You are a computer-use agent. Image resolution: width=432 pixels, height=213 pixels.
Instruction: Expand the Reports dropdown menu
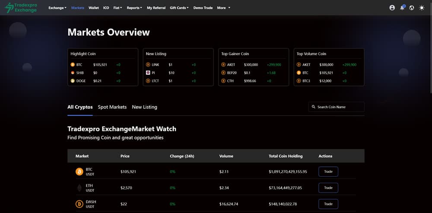pyautogui.click(x=134, y=8)
